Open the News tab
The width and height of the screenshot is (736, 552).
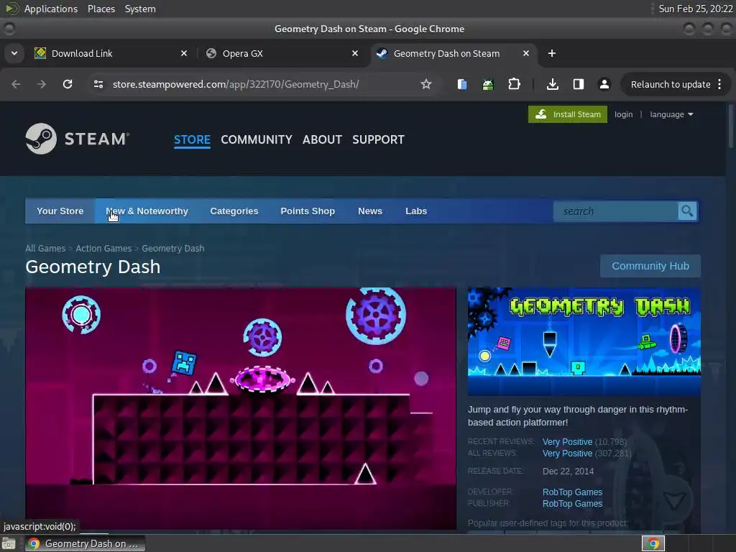[370, 211]
